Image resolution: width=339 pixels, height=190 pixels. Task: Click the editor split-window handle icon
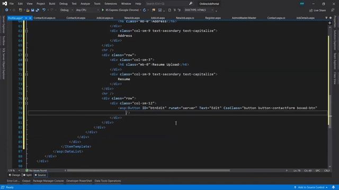[329, 23]
